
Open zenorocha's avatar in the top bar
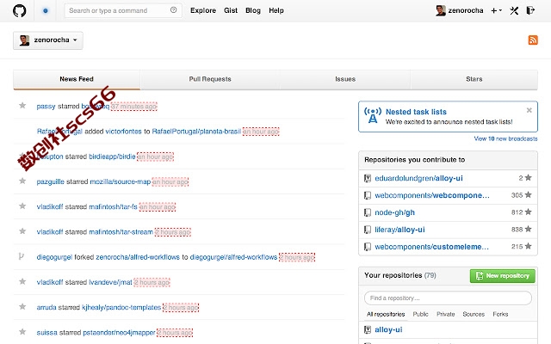[441, 10]
